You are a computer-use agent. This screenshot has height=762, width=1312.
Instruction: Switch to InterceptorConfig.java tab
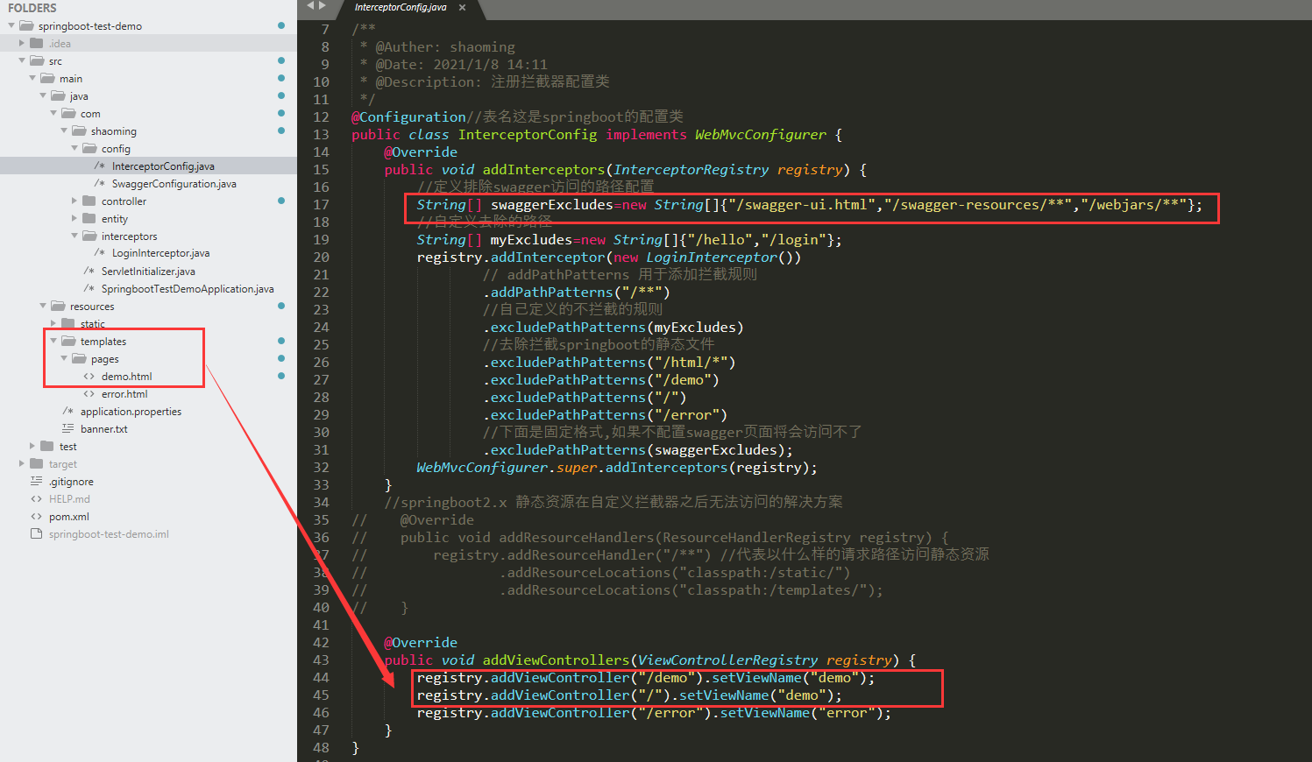click(x=401, y=7)
